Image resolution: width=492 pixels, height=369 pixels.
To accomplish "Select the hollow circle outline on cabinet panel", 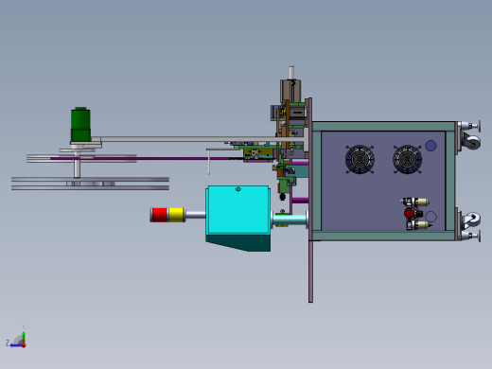I will pyautogui.click(x=430, y=217).
